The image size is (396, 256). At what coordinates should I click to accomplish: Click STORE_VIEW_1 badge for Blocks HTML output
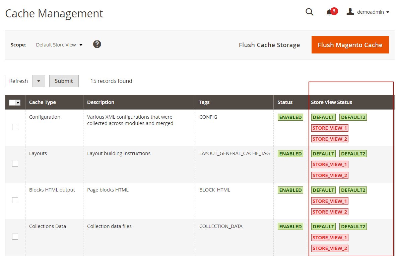point(330,201)
